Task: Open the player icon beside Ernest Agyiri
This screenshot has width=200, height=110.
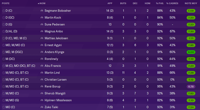Action: pos(42,45)
